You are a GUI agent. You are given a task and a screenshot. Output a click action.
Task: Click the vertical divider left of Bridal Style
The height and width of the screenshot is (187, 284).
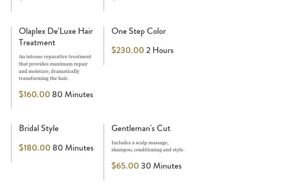pos(11,143)
